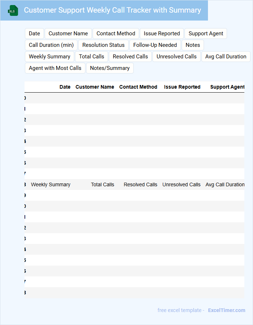Click the Total Calls tag

coord(92,57)
